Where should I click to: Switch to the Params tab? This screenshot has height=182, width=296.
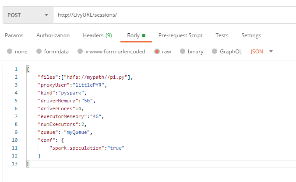point(14,35)
